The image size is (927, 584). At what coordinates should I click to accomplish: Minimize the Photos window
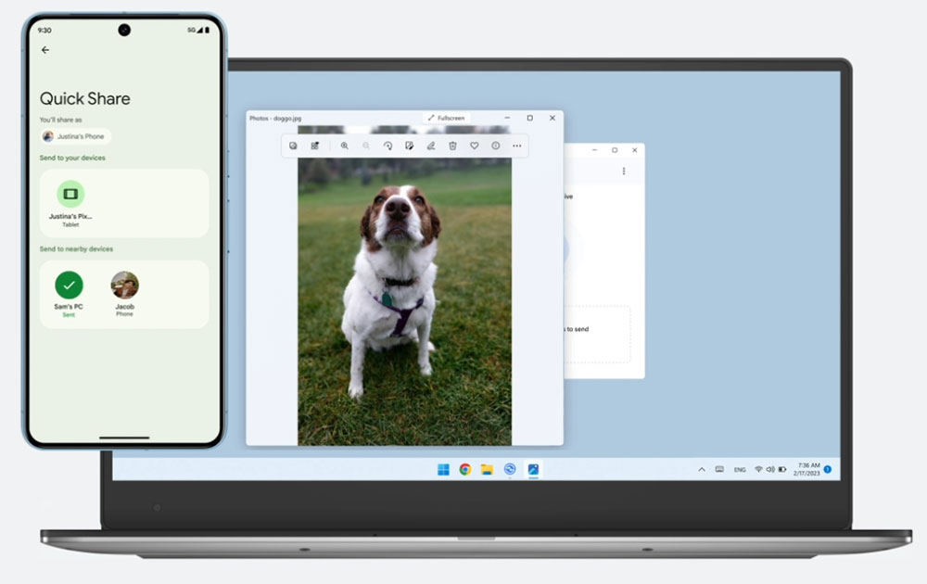pyautogui.click(x=507, y=119)
